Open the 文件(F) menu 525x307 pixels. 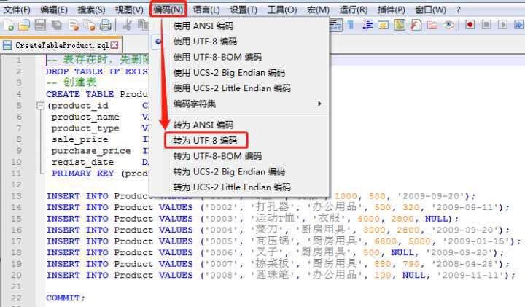click(x=17, y=9)
